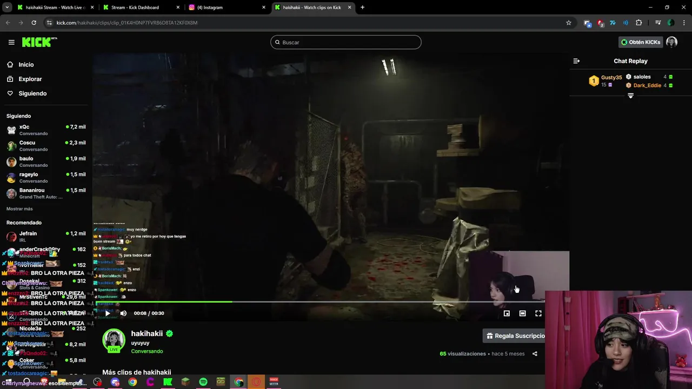Open the blue sound-waves extension
692x389 pixels.
[x=626, y=23]
